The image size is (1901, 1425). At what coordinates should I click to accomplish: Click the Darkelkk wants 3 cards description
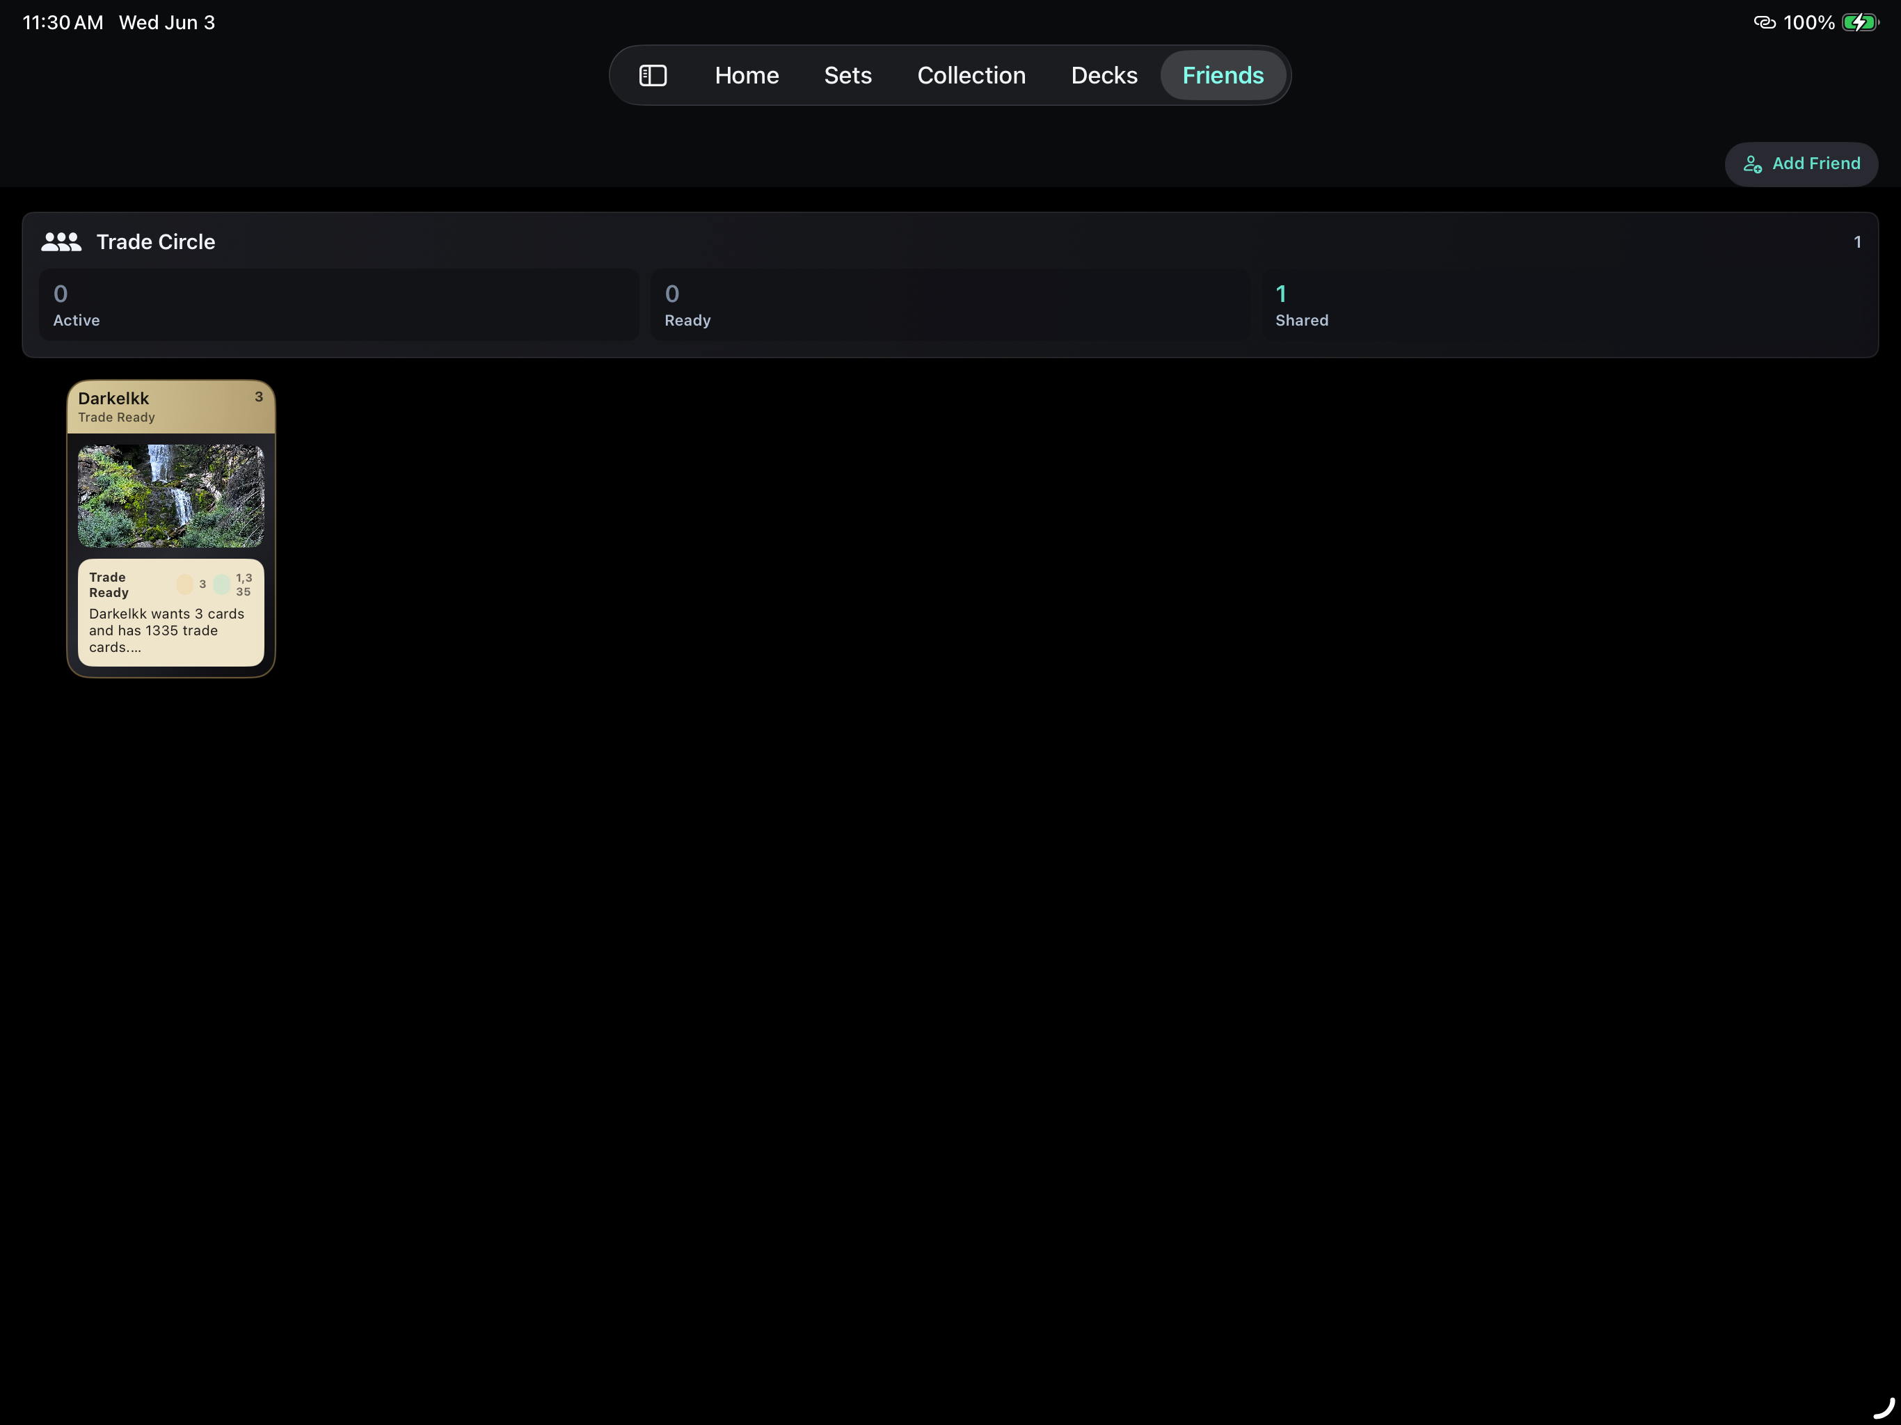click(167, 631)
